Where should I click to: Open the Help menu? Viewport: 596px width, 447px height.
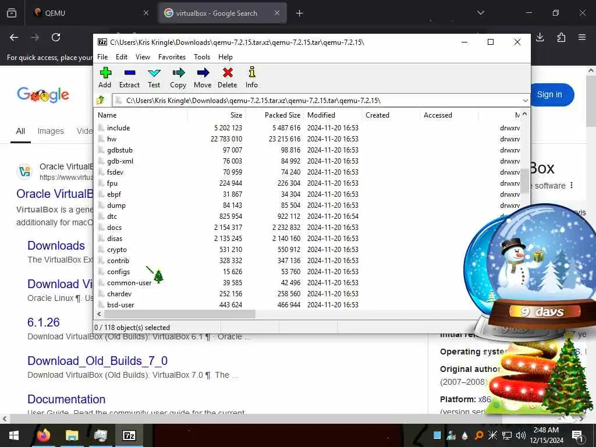coord(225,57)
